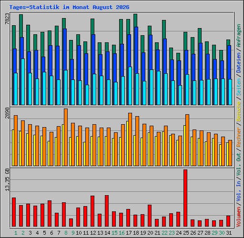Screen dimensions: 244x238
Task: Click day label 12 on the axis
Action: 93,233
